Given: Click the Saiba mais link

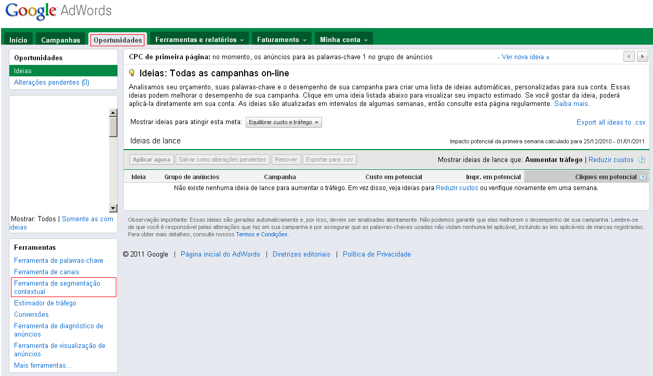Looking at the screenshot, I should pyautogui.click(x=571, y=104).
